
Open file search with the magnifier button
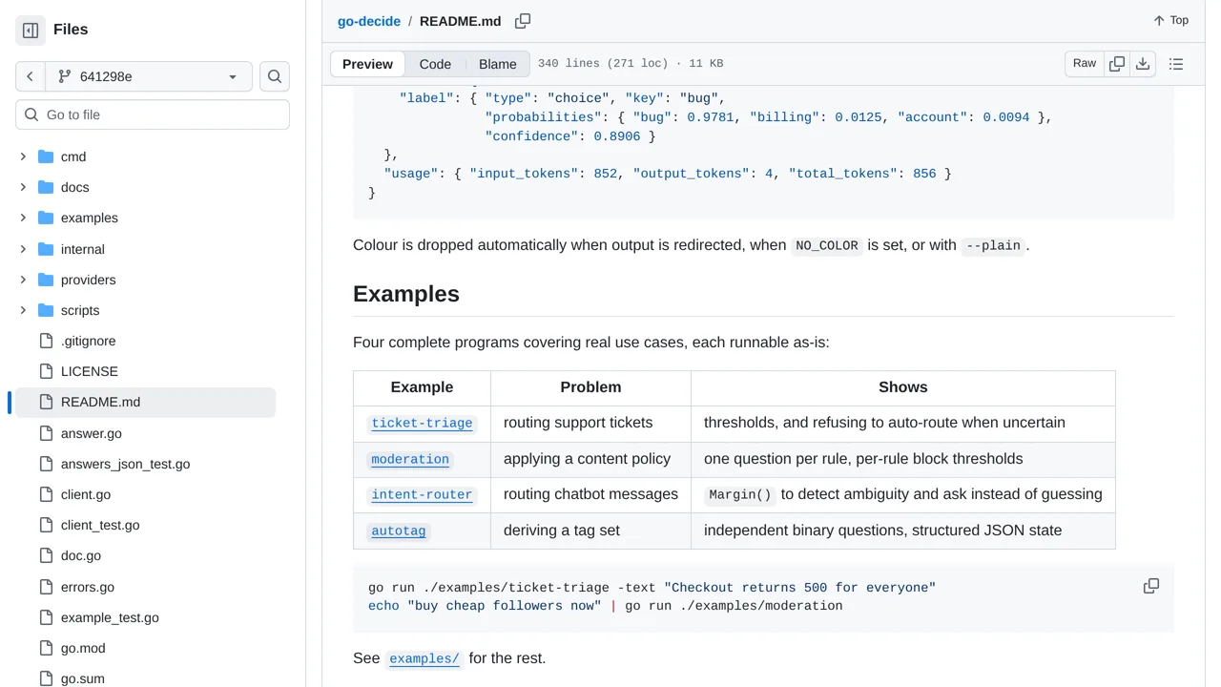275,76
